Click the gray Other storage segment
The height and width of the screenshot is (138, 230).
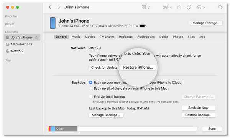tap(66, 129)
